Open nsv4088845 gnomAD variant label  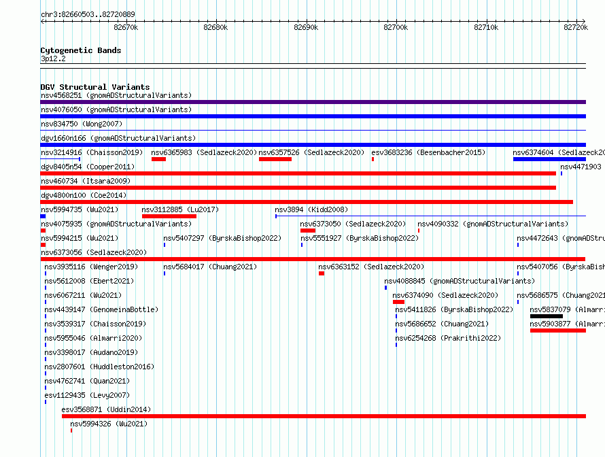coord(460,281)
